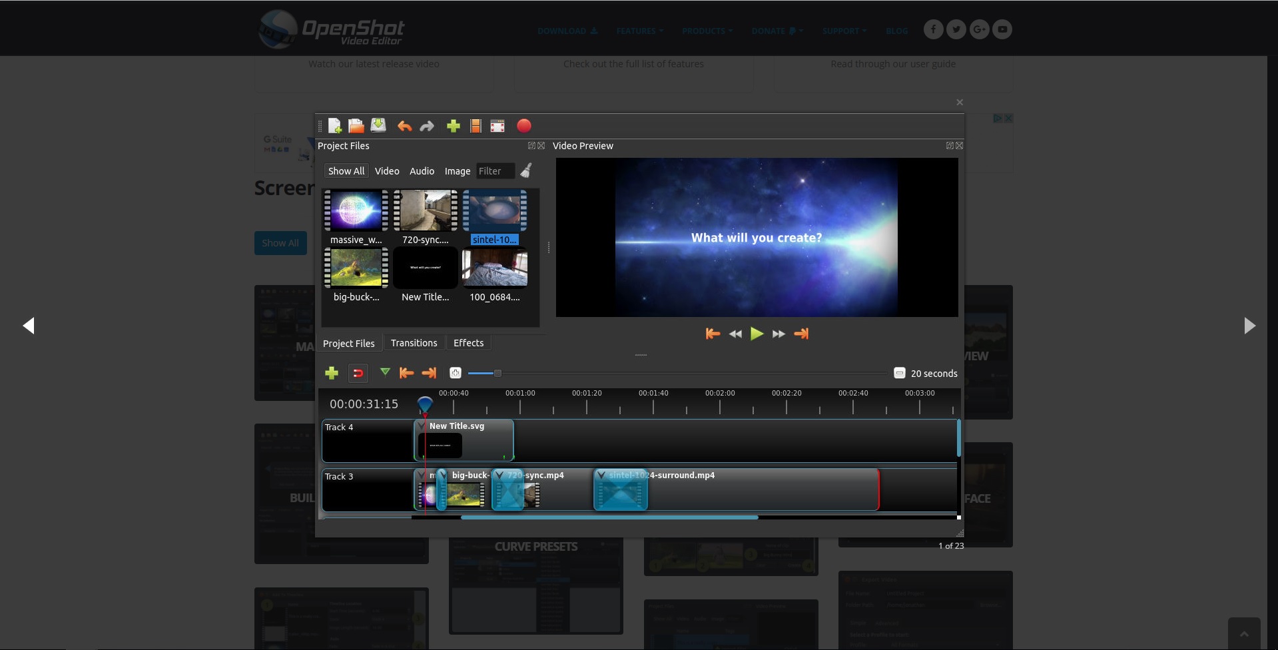Click the green Play button
This screenshot has height=650, width=1278.
(x=757, y=334)
